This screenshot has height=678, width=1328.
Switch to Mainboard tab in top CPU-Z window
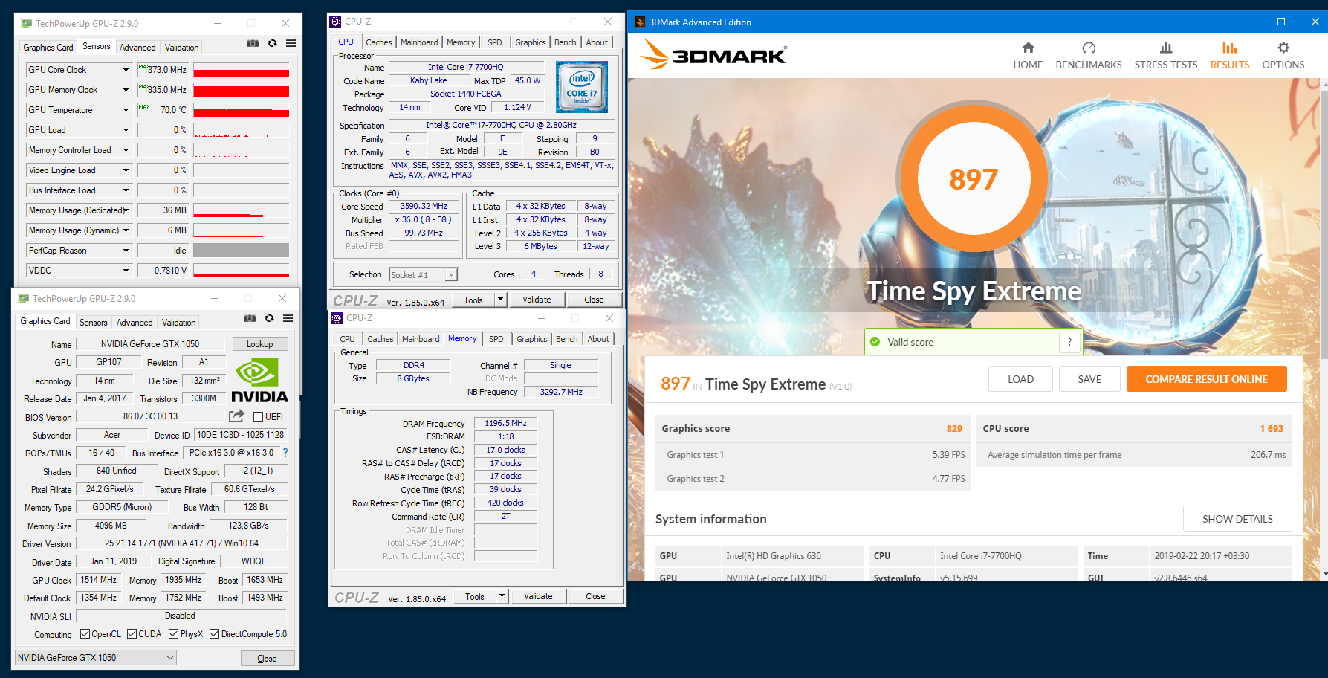419,42
